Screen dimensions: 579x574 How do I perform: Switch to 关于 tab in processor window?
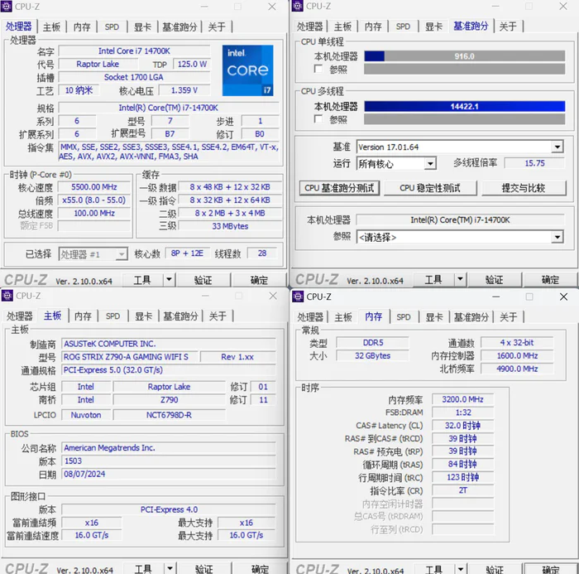coord(217,27)
